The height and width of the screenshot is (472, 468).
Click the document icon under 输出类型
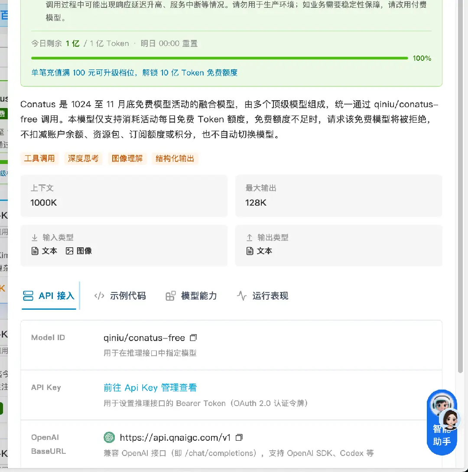[x=250, y=251]
